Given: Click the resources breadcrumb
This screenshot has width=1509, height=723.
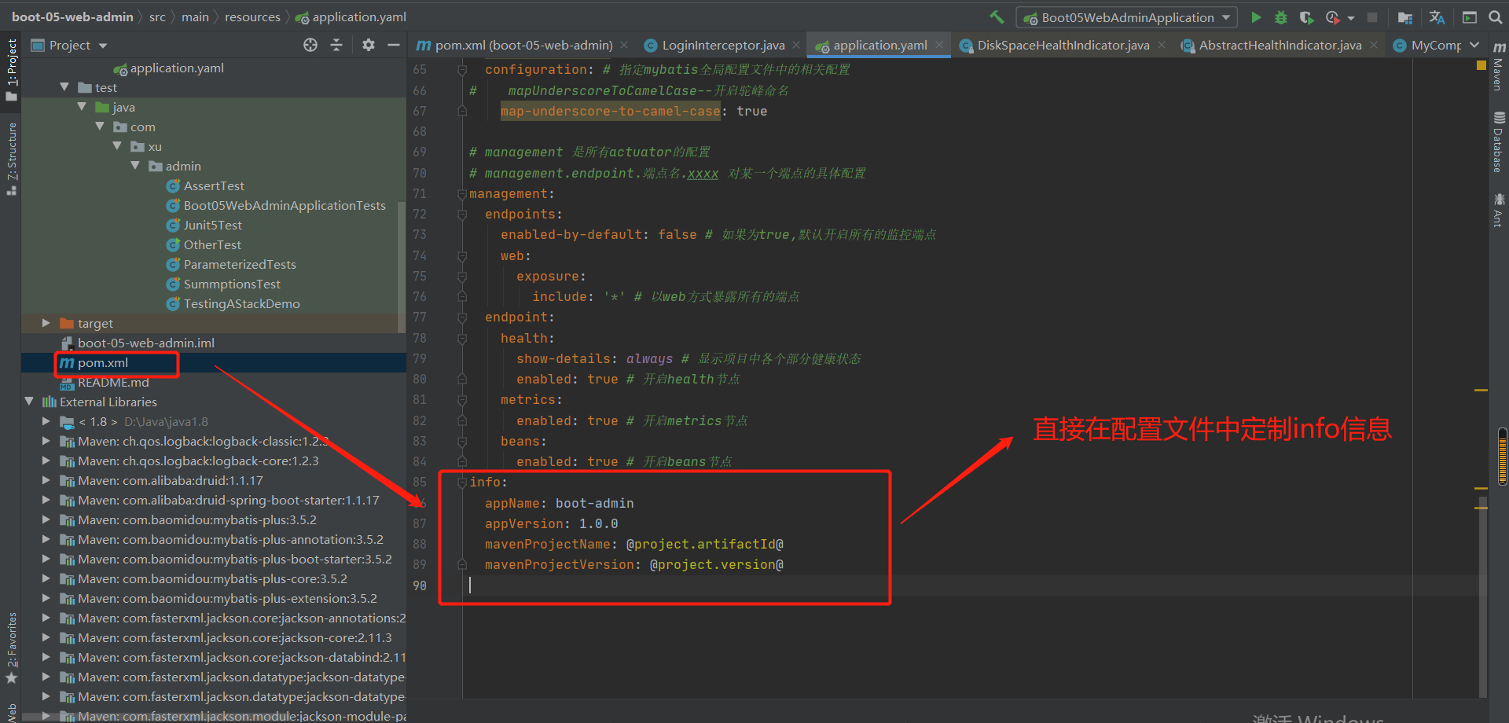Looking at the screenshot, I should pos(252,17).
